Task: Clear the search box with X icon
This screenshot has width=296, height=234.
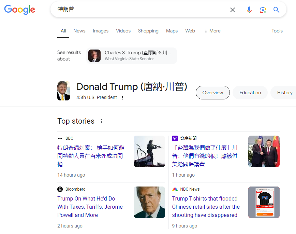Action: 233,10
